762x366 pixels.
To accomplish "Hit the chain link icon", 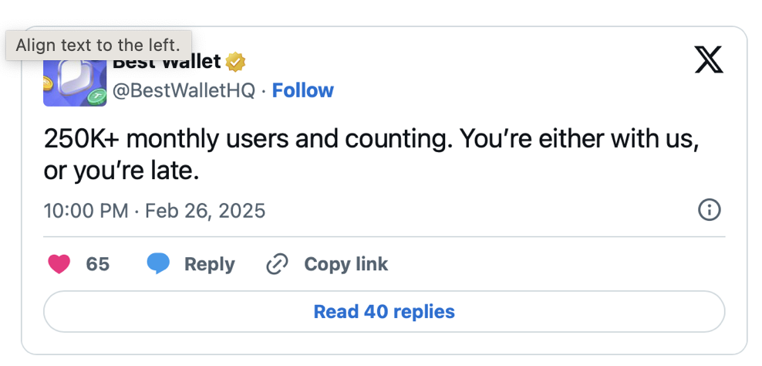I will (x=278, y=264).
